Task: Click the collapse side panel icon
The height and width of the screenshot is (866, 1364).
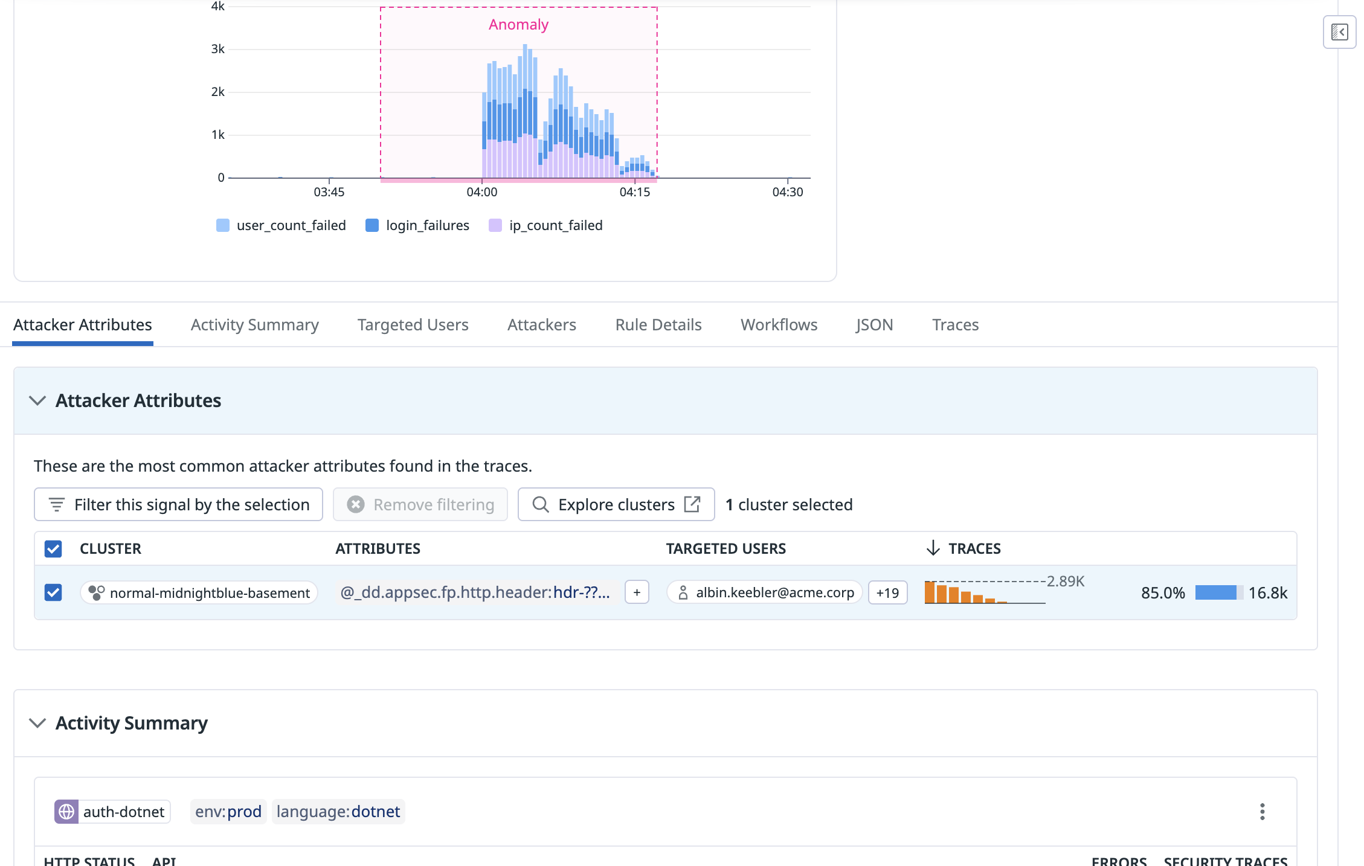Action: (1339, 32)
